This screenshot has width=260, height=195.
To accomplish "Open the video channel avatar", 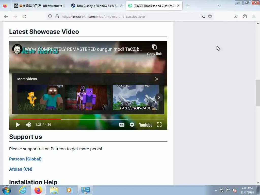I will [x=17, y=49].
